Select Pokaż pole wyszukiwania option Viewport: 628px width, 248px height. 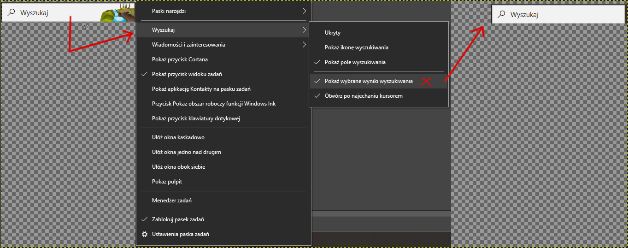click(355, 62)
